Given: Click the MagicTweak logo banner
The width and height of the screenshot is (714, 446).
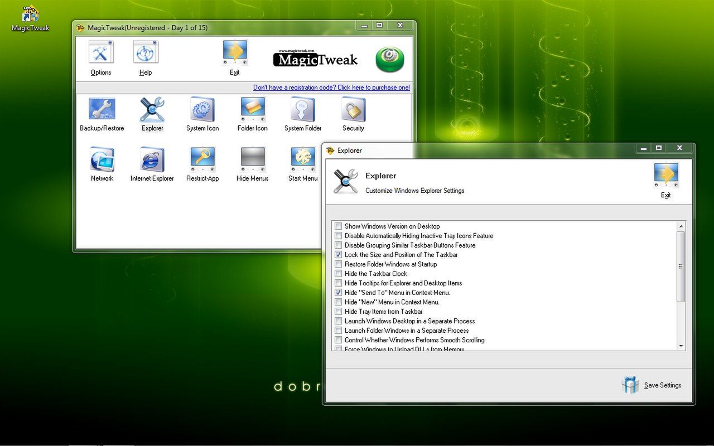Looking at the screenshot, I should click(x=316, y=59).
